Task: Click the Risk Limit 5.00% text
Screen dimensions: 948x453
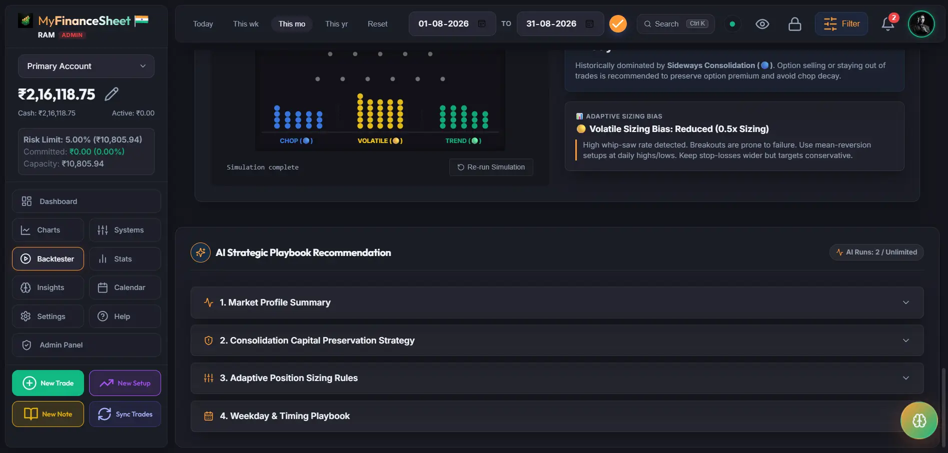Action: click(x=83, y=139)
